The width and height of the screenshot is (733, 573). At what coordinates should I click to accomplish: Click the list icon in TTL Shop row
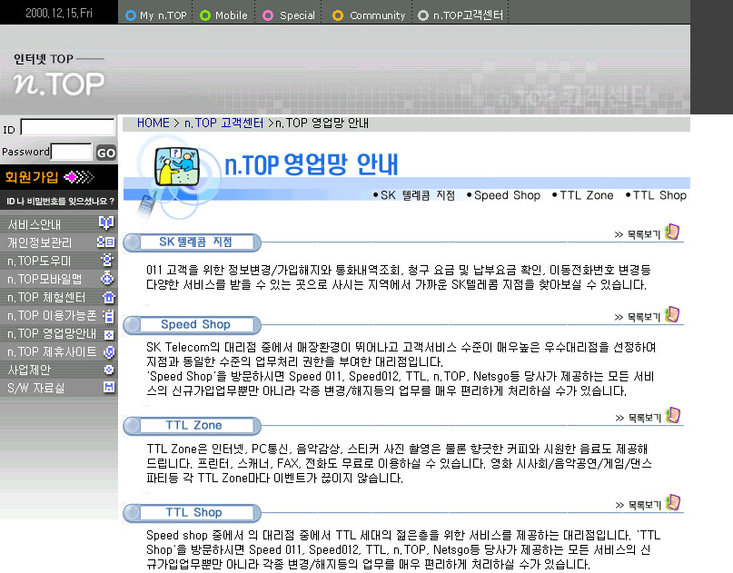pyautogui.click(x=673, y=503)
